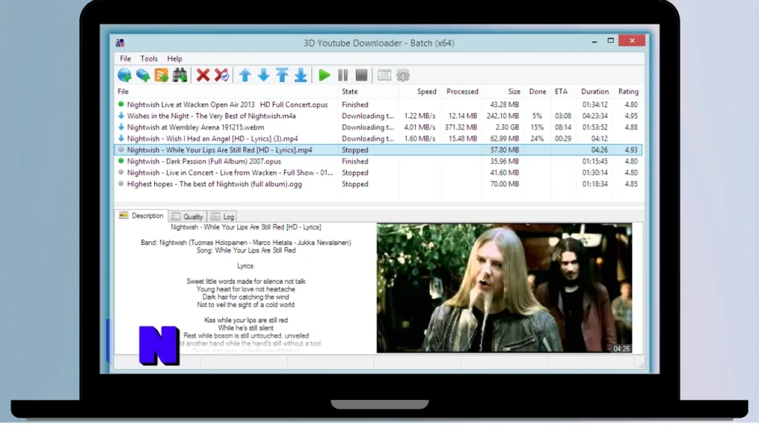Click the blue move up arrow

(245, 75)
